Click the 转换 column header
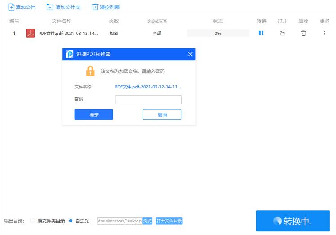 coord(261,21)
